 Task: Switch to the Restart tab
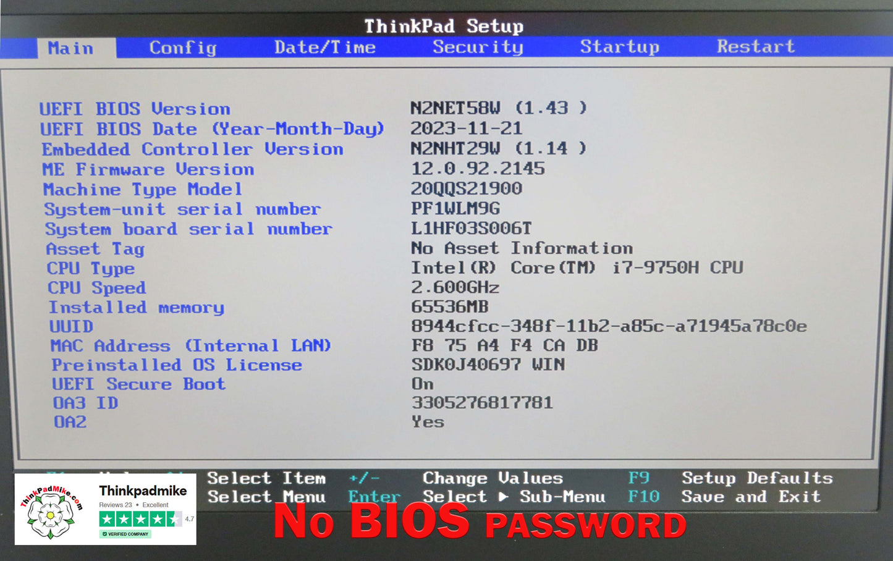(756, 46)
